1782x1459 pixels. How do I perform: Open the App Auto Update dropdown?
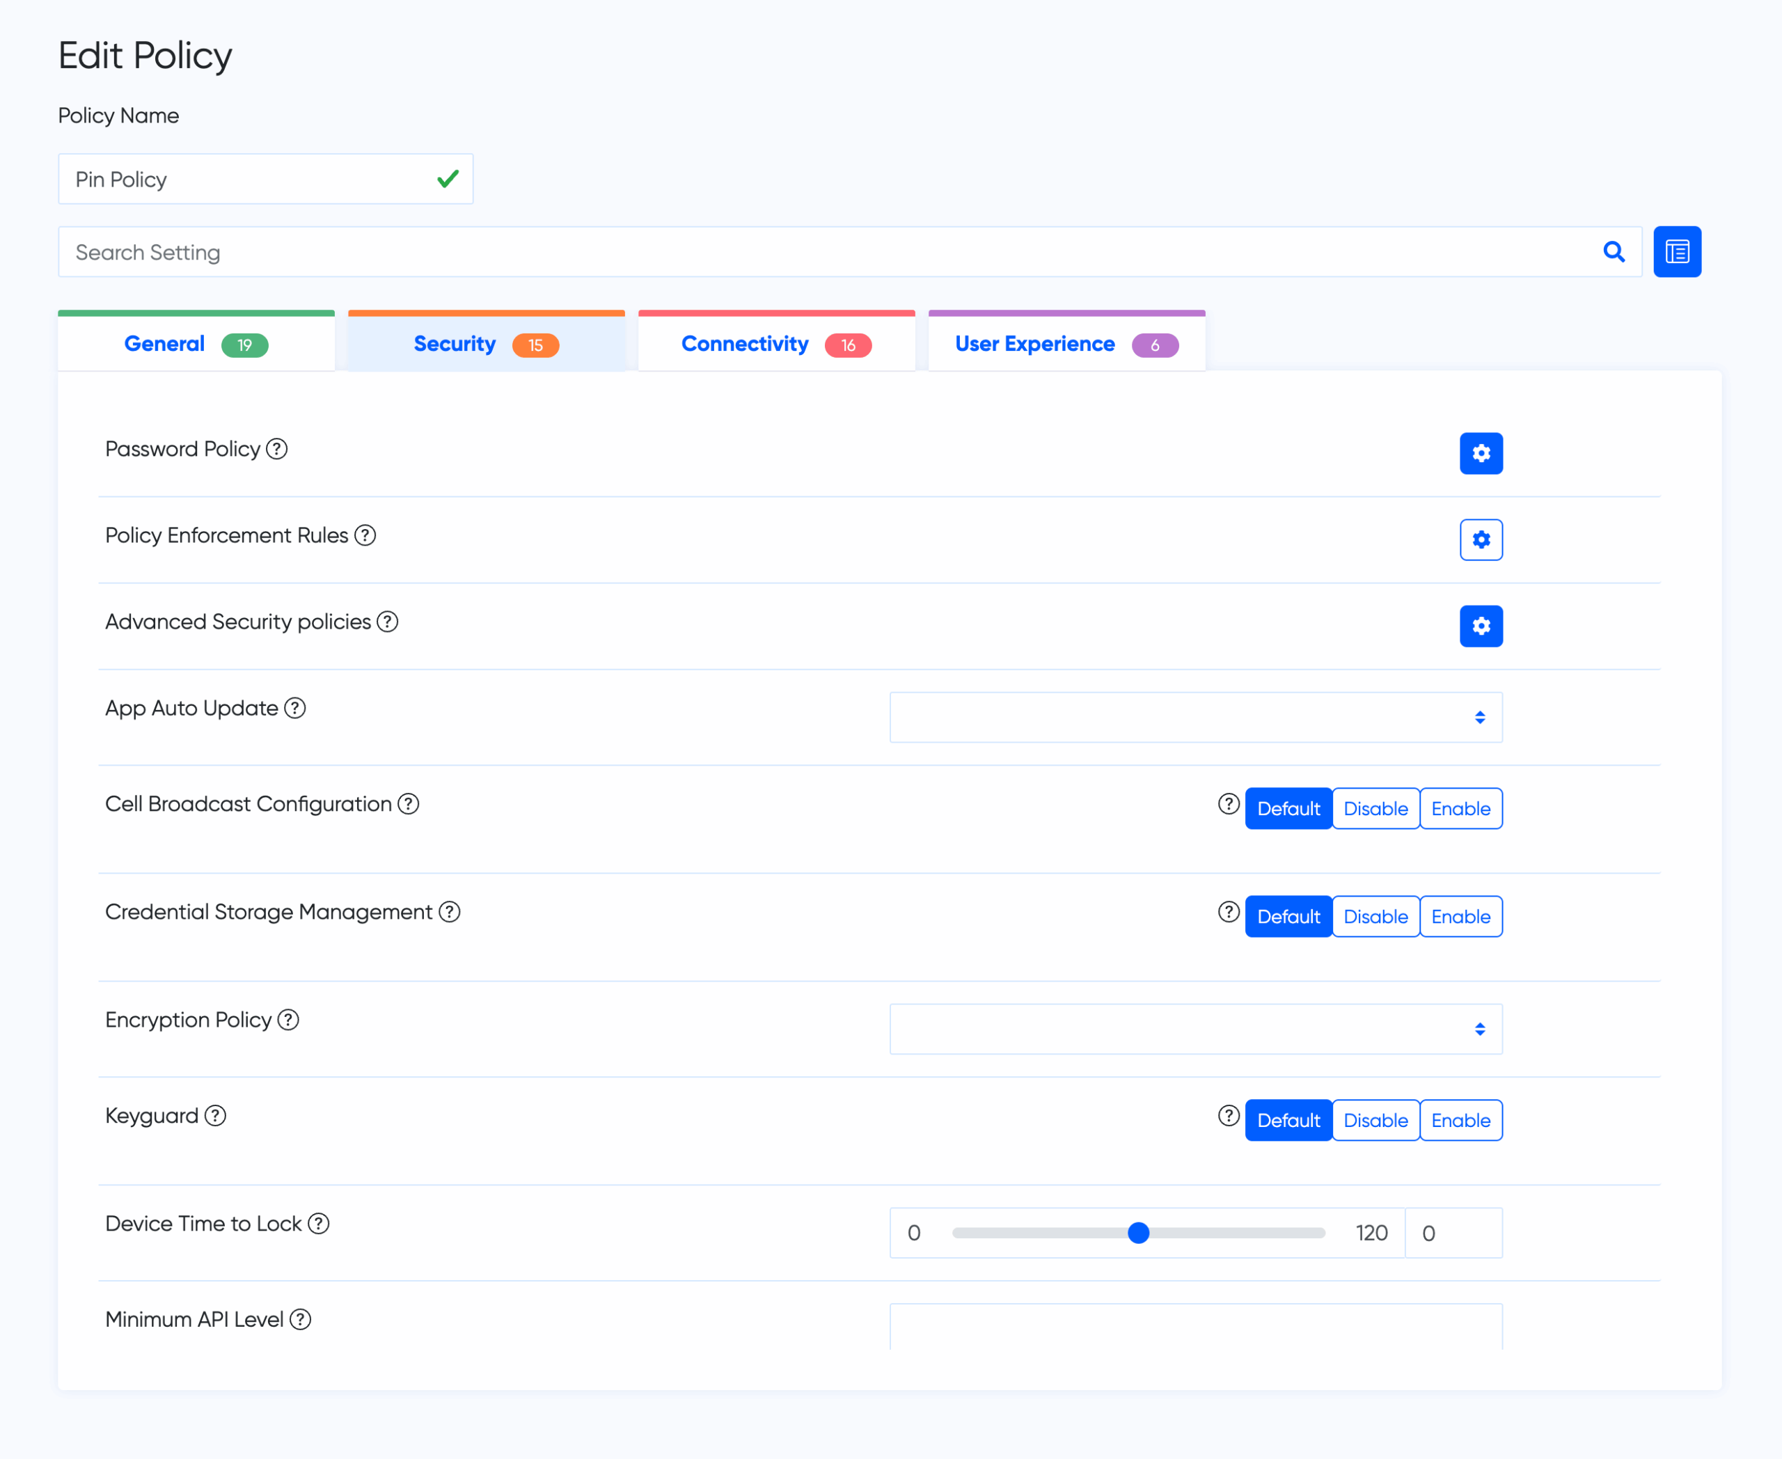[x=1194, y=717]
